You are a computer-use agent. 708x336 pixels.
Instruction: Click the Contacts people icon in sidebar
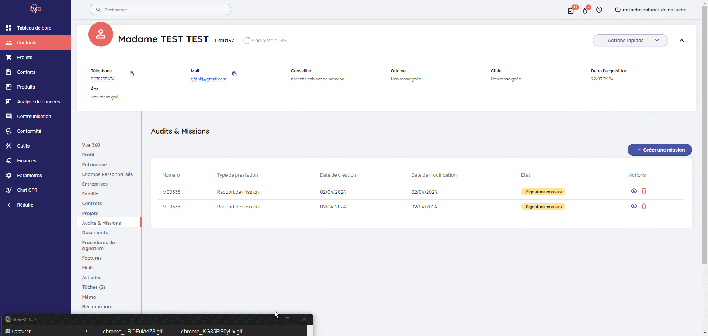pos(9,43)
